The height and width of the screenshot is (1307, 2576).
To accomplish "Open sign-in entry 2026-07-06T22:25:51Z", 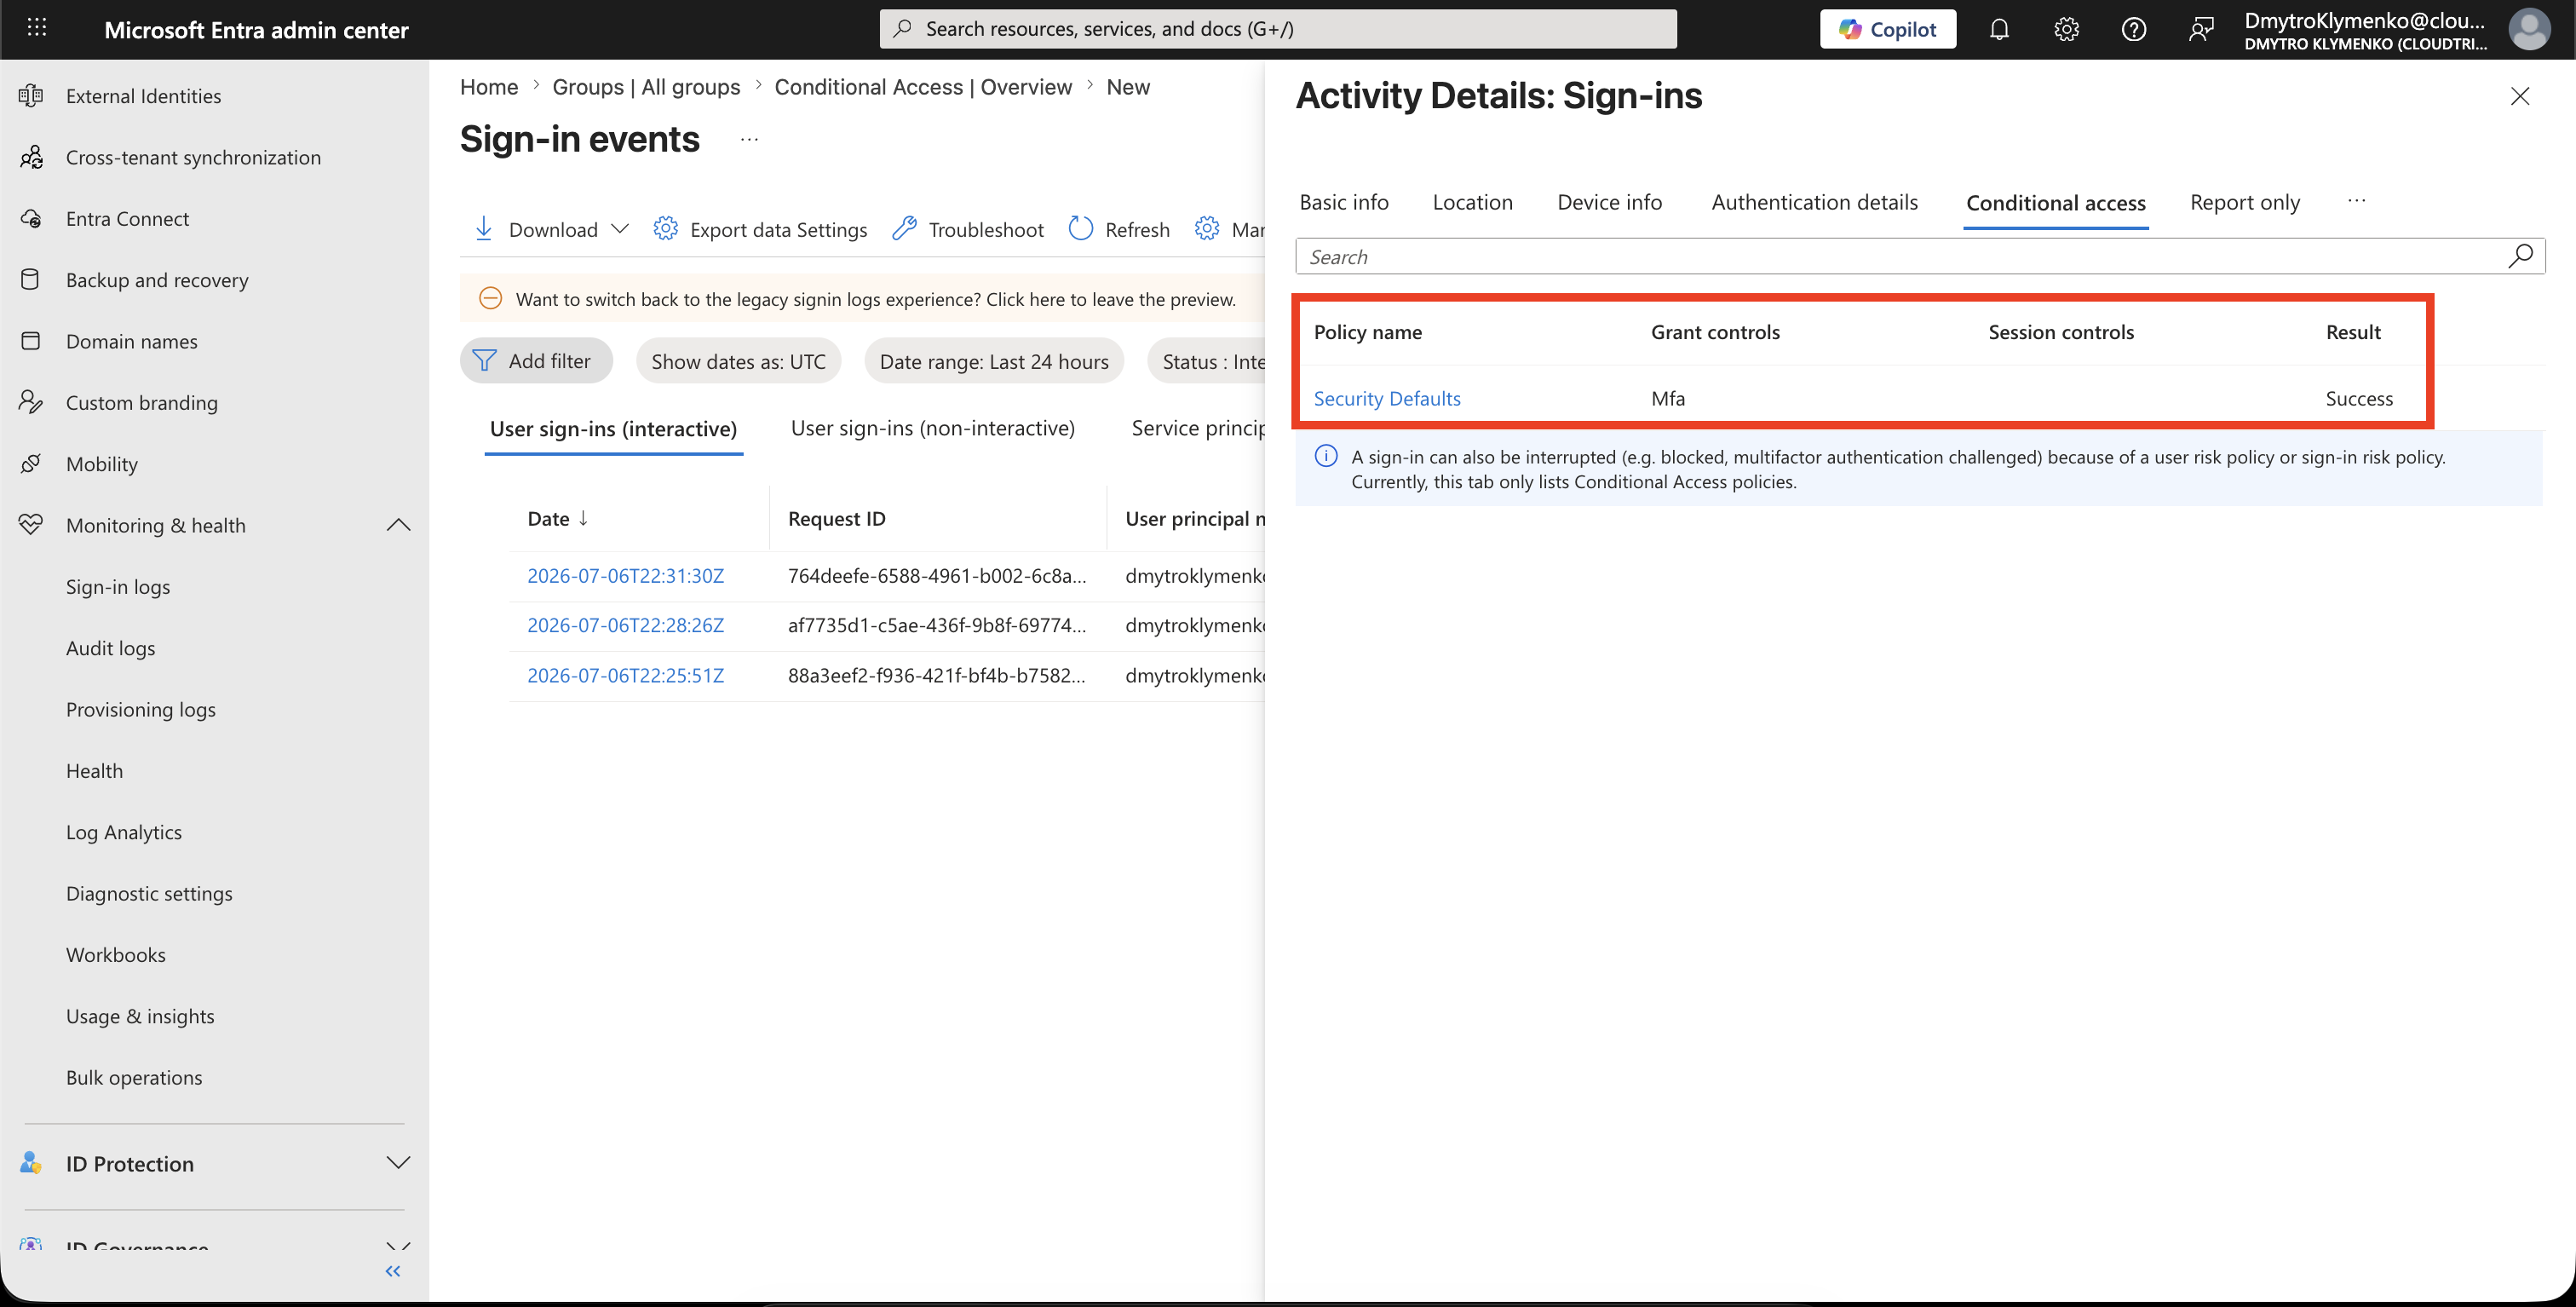I will coord(625,676).
